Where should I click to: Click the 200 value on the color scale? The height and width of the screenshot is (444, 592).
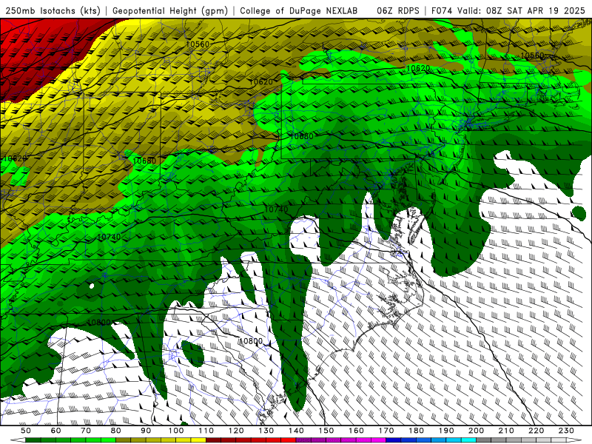click(477, 431)
